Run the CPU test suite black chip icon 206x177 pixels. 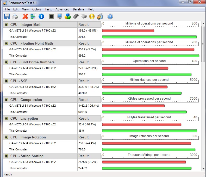(x=51, y=17)
